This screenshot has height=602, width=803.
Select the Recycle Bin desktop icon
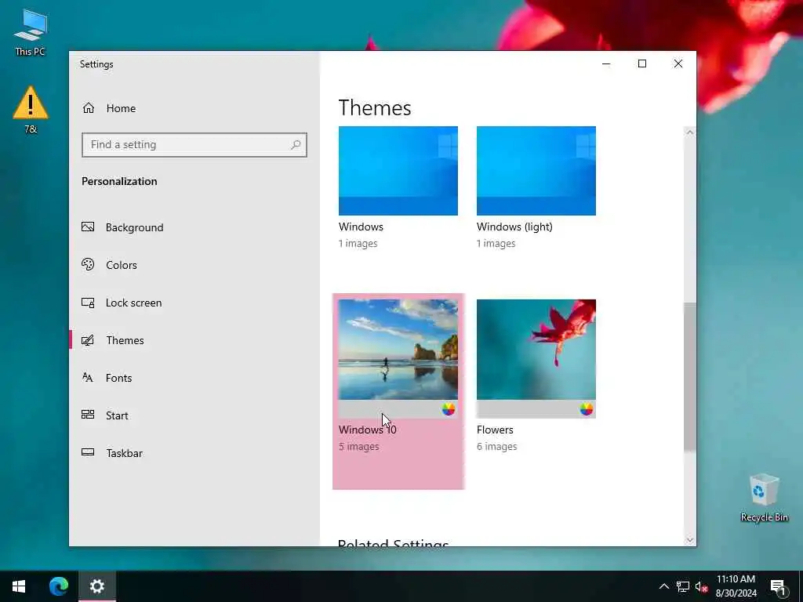coord(764,498)
